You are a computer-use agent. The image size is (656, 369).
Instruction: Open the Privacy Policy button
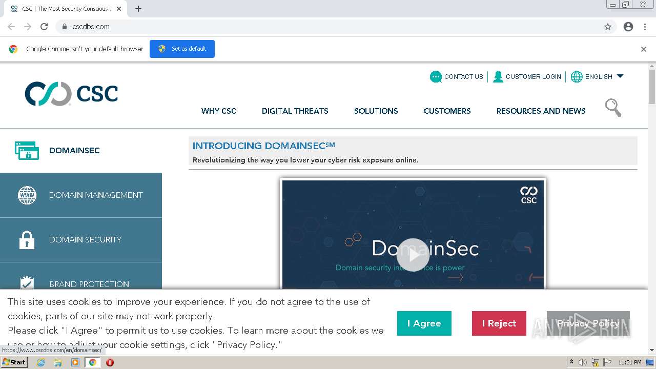pyautogui.click(x=588, y=323)
